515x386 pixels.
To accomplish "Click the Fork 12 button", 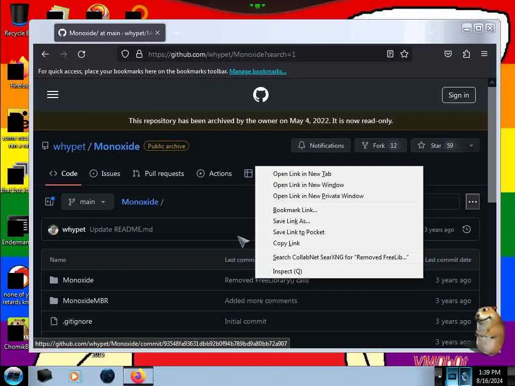I will click(x=381, y=145).
